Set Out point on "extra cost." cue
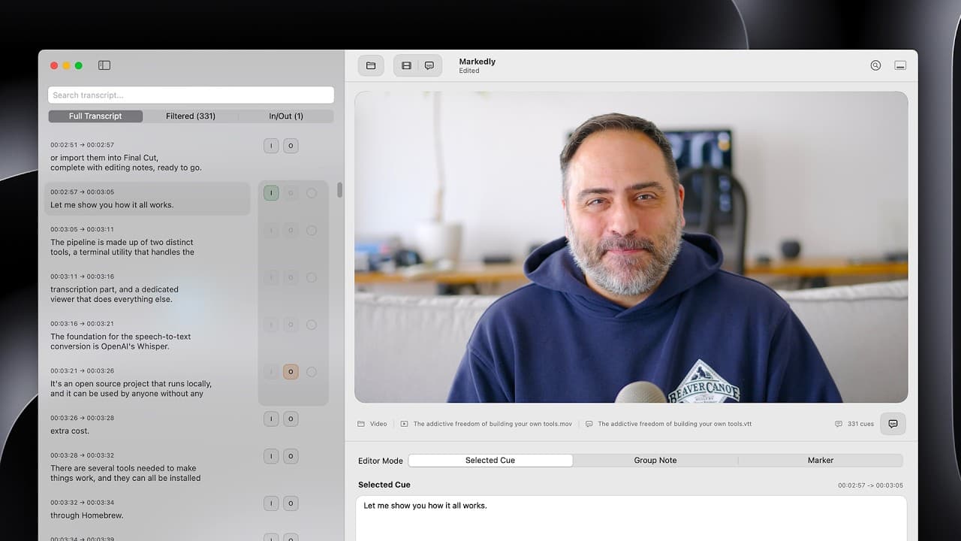 tap(291, 419)
